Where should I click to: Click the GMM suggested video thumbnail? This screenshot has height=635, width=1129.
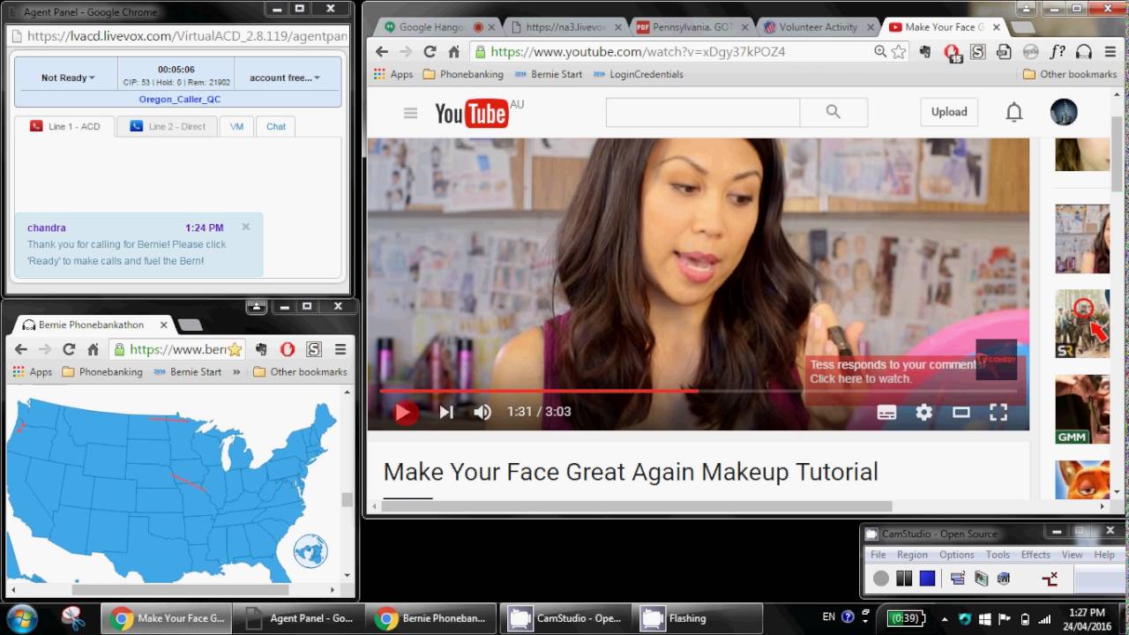pos(1082,409)
